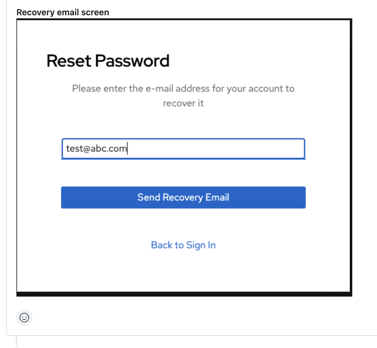The height and width of the screenshot is (348, 377).
Task: Click on the test@abc.com text
Action: coord(96,149)
